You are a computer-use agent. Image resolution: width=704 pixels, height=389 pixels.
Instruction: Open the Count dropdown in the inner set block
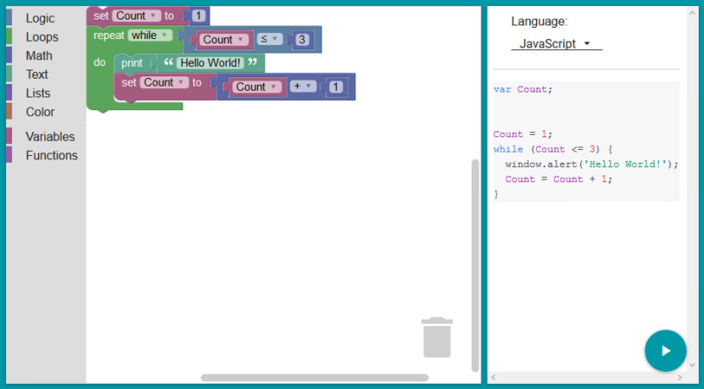(164, 82)
